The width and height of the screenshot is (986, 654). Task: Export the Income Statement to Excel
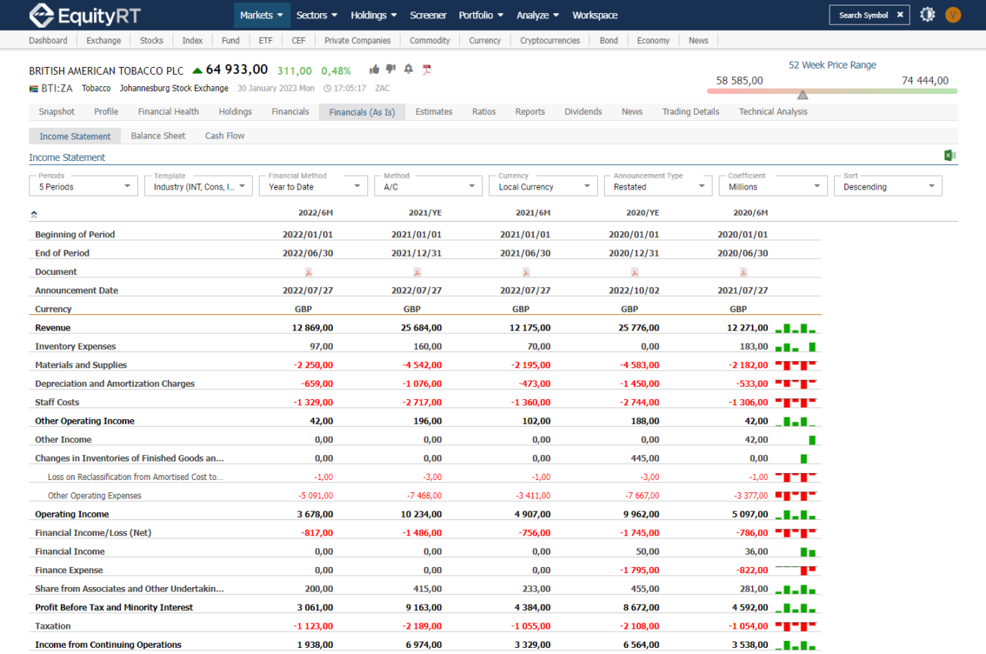coord(949,155)
